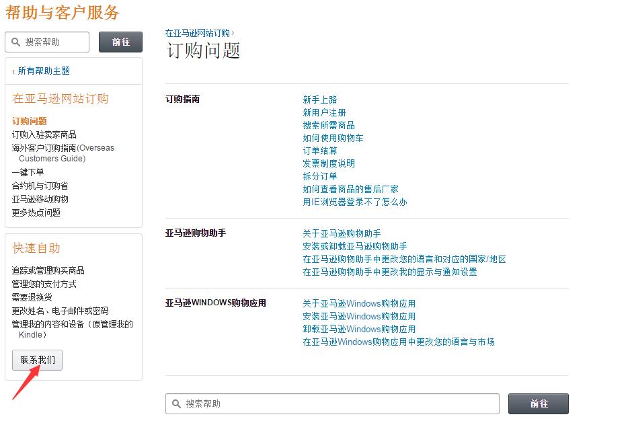Image resolution: width=630 pixels, height=425 pixels.
Task: Open 订购入驻卖家商品 sidebar item
Action: click(x=44, y=134)
